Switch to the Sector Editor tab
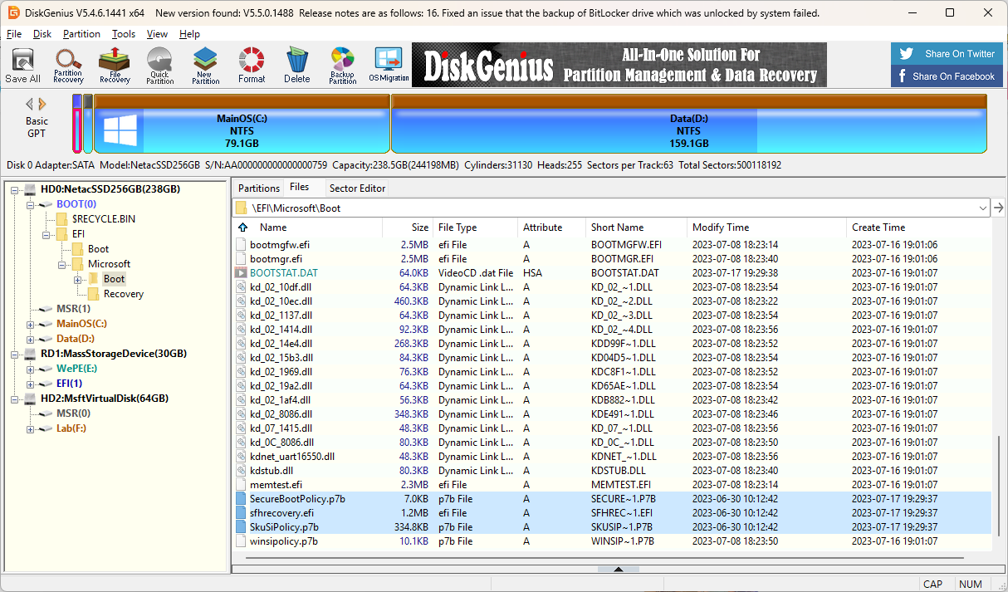Viewport: 1008px width, 592px height. pos(357,188)
